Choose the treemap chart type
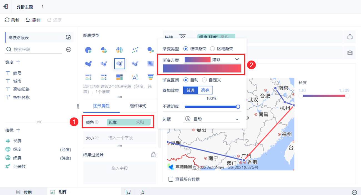The width and height of the screenshot is (361, 195). coord(119,77)
